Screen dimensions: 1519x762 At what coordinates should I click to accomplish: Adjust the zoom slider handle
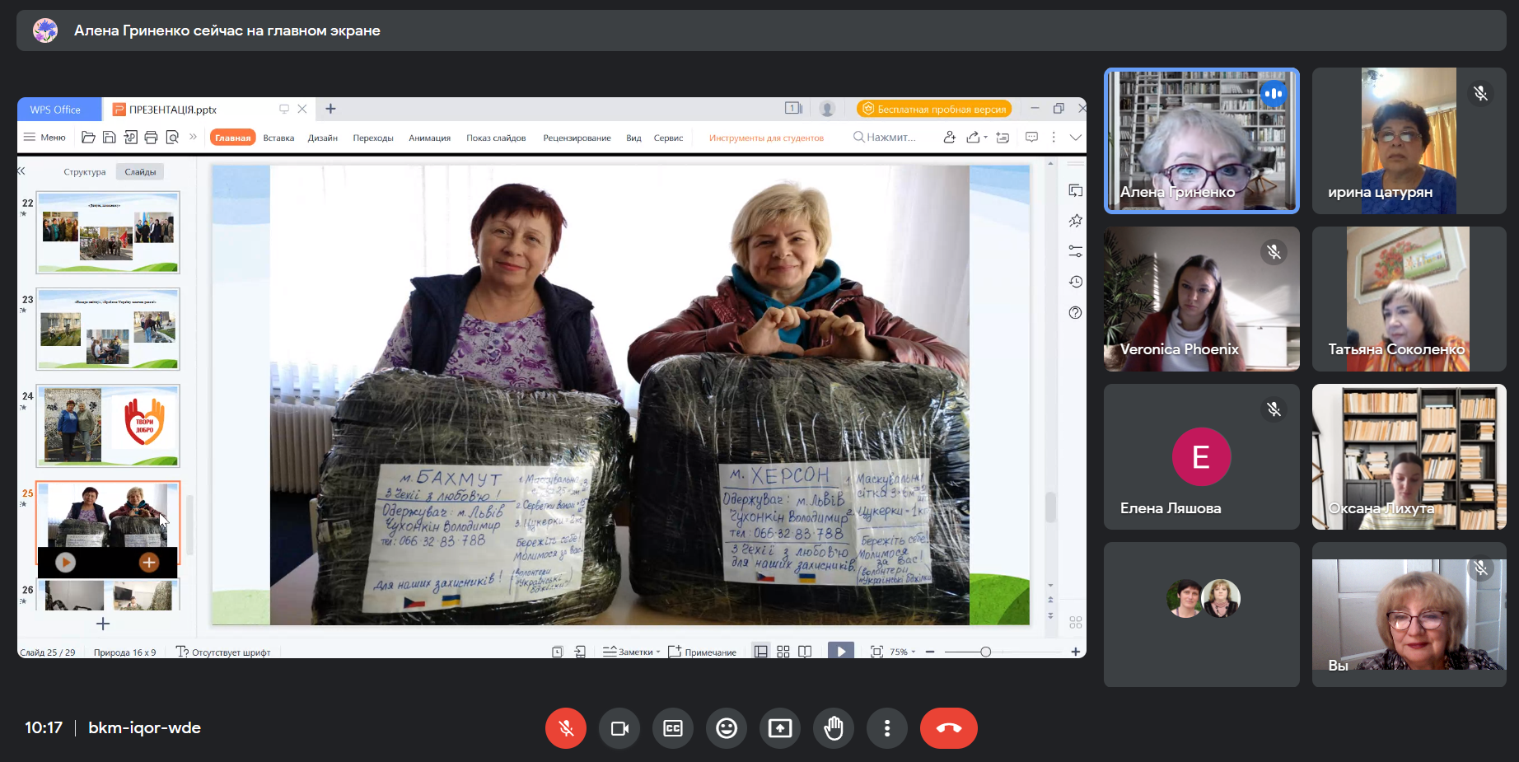[985, 652]
